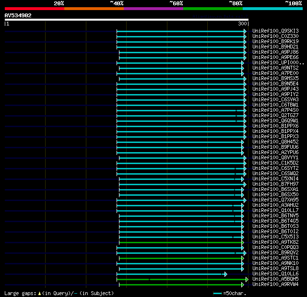Screen dimensions: 307x297
Task: Open hit UniRef100_A9PJ86
Action: pyautogui.click(x=275, y=52)
